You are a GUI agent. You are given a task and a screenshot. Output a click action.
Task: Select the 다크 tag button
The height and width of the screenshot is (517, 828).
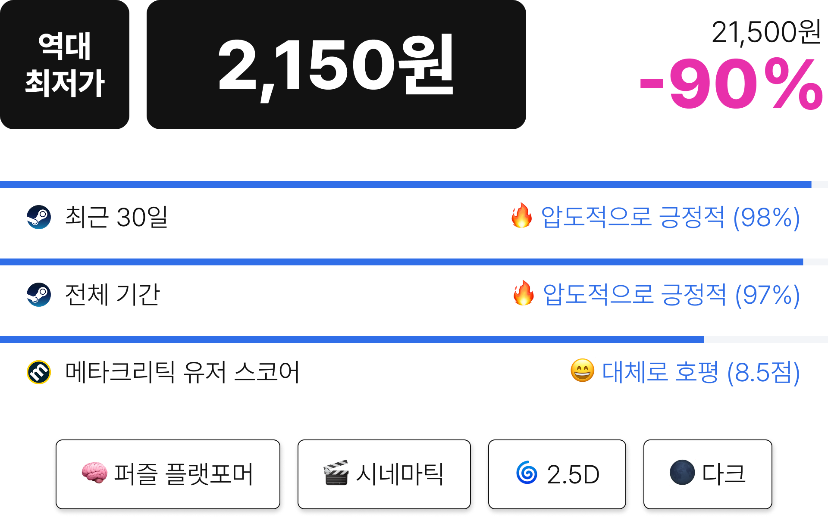pyautogui.click(x=708, y=474)
